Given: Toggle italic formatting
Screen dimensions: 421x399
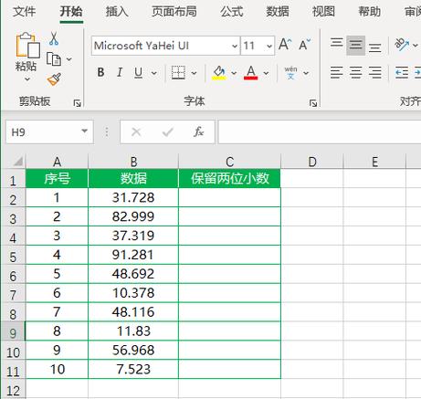Looking at the screenshot, I should click(120, 73).
